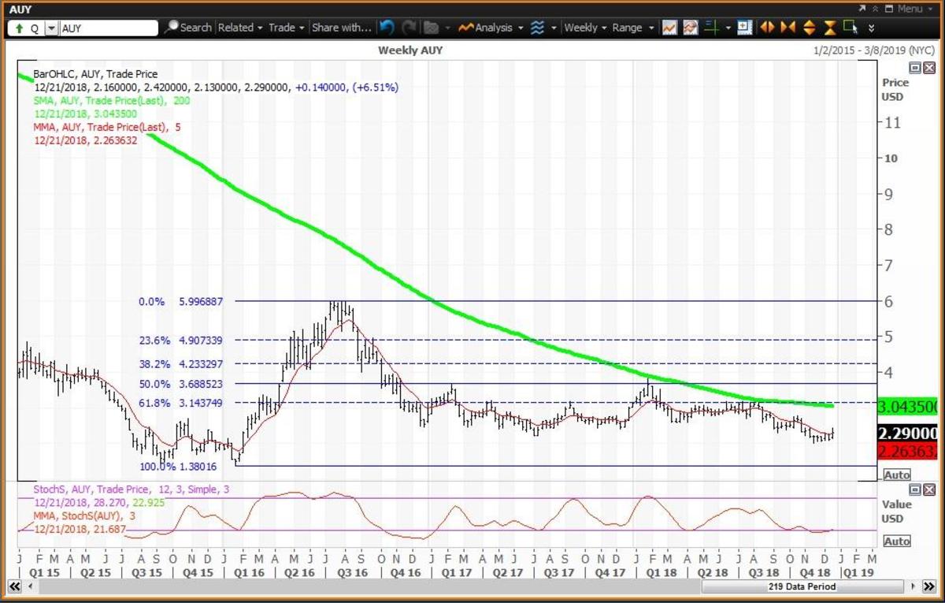
Task: Click the vertical expand arrows icon
Action: tap(809, 28)
